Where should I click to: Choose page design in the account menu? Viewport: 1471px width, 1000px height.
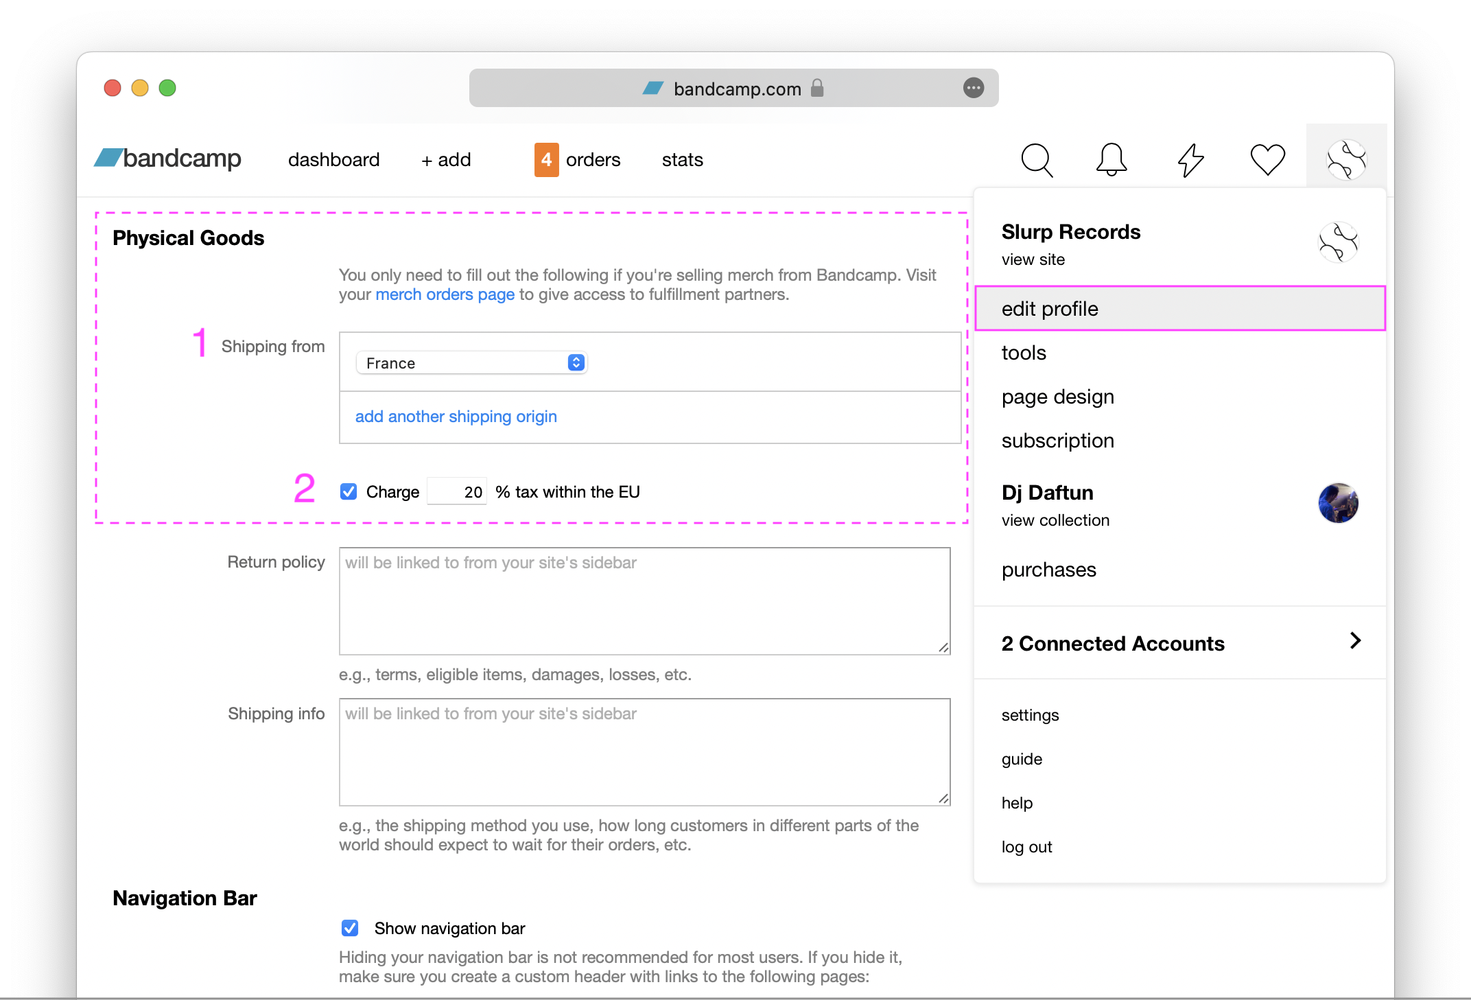tap(1057, 397)
